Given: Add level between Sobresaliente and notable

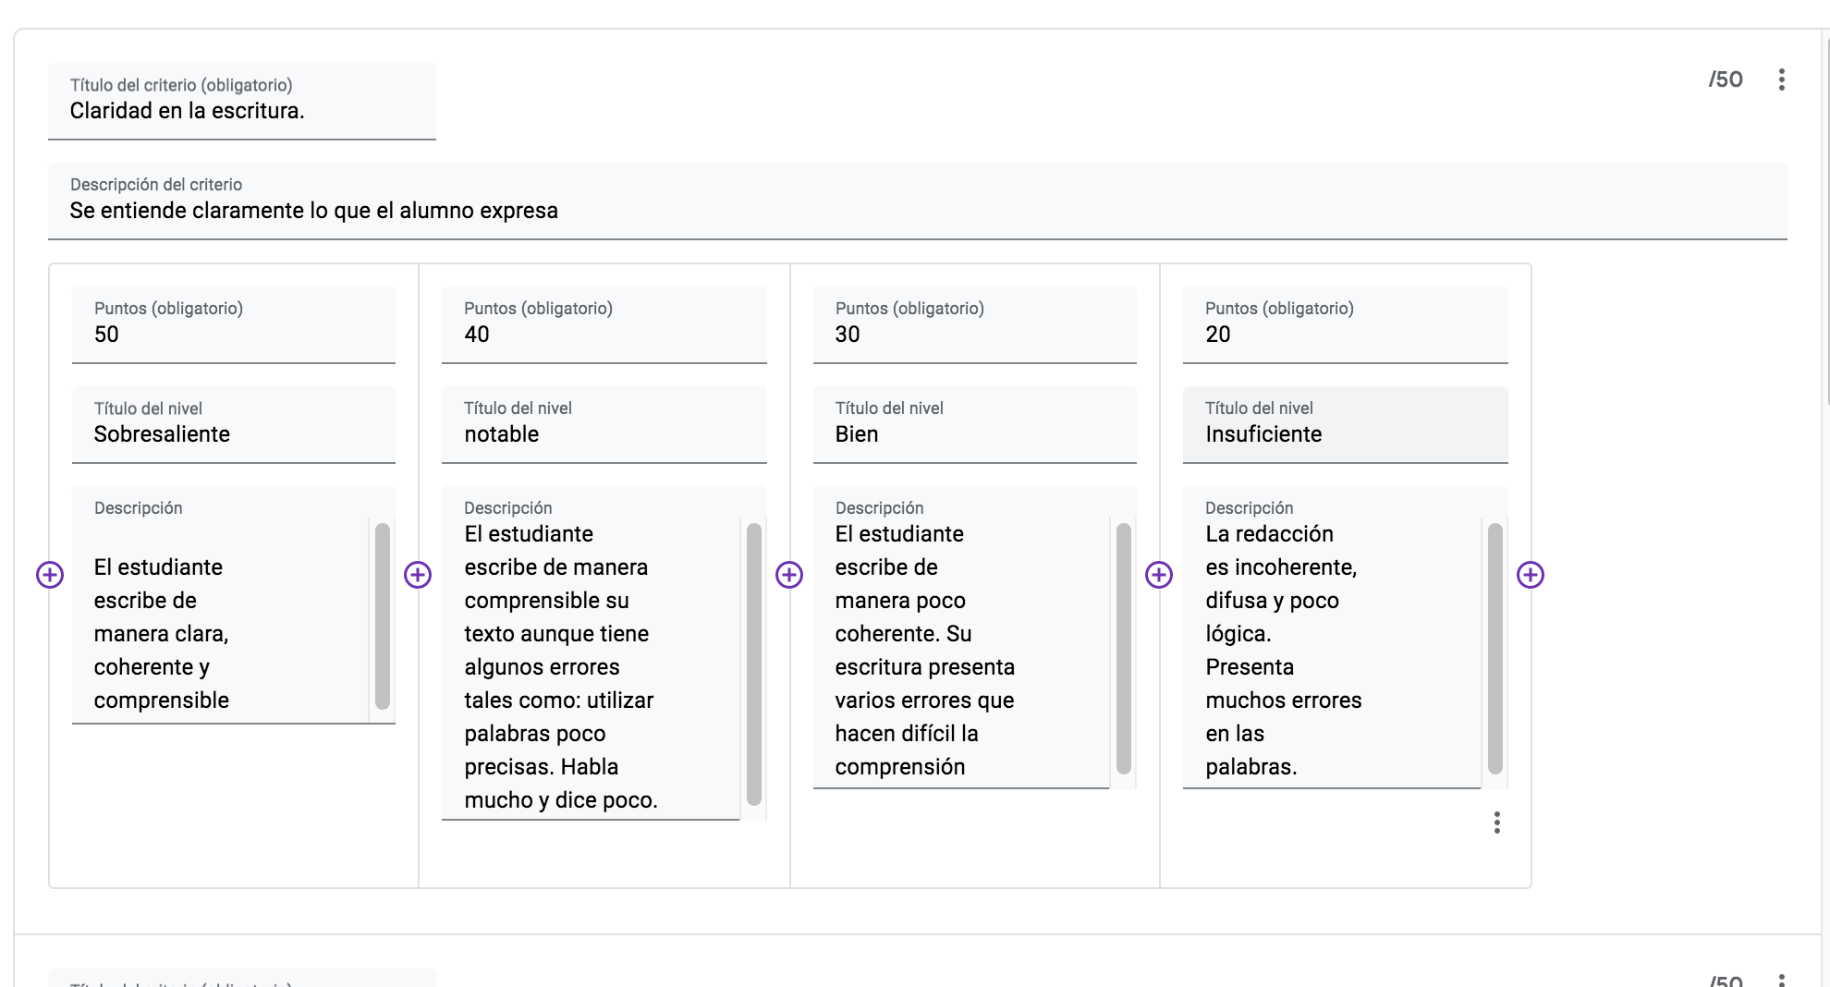Looking at the screenshot, I should [418, 575].
